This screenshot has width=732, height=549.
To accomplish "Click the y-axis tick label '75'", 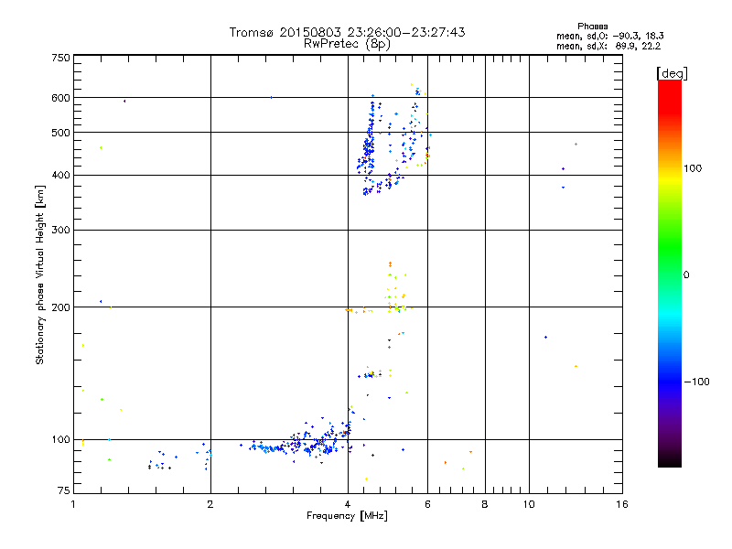I will pyautogui.click(x=63, y=490).
